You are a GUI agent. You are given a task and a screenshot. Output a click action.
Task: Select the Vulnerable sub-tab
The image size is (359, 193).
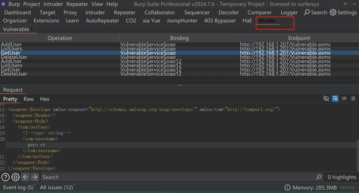(16, 29)
